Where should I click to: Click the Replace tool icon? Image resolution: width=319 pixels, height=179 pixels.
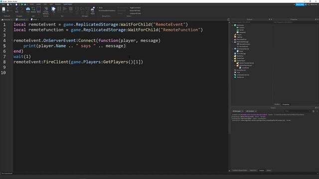(x=33, y=9)
